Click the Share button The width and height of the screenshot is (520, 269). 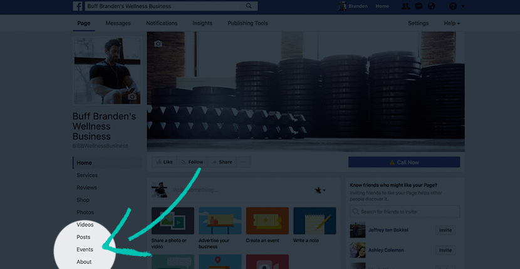[222, 162]
